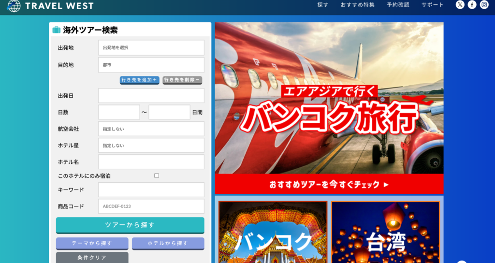
Task: Click the おすすめツアーを今すぐチェック red banner
Action: [x=329, y=184]
